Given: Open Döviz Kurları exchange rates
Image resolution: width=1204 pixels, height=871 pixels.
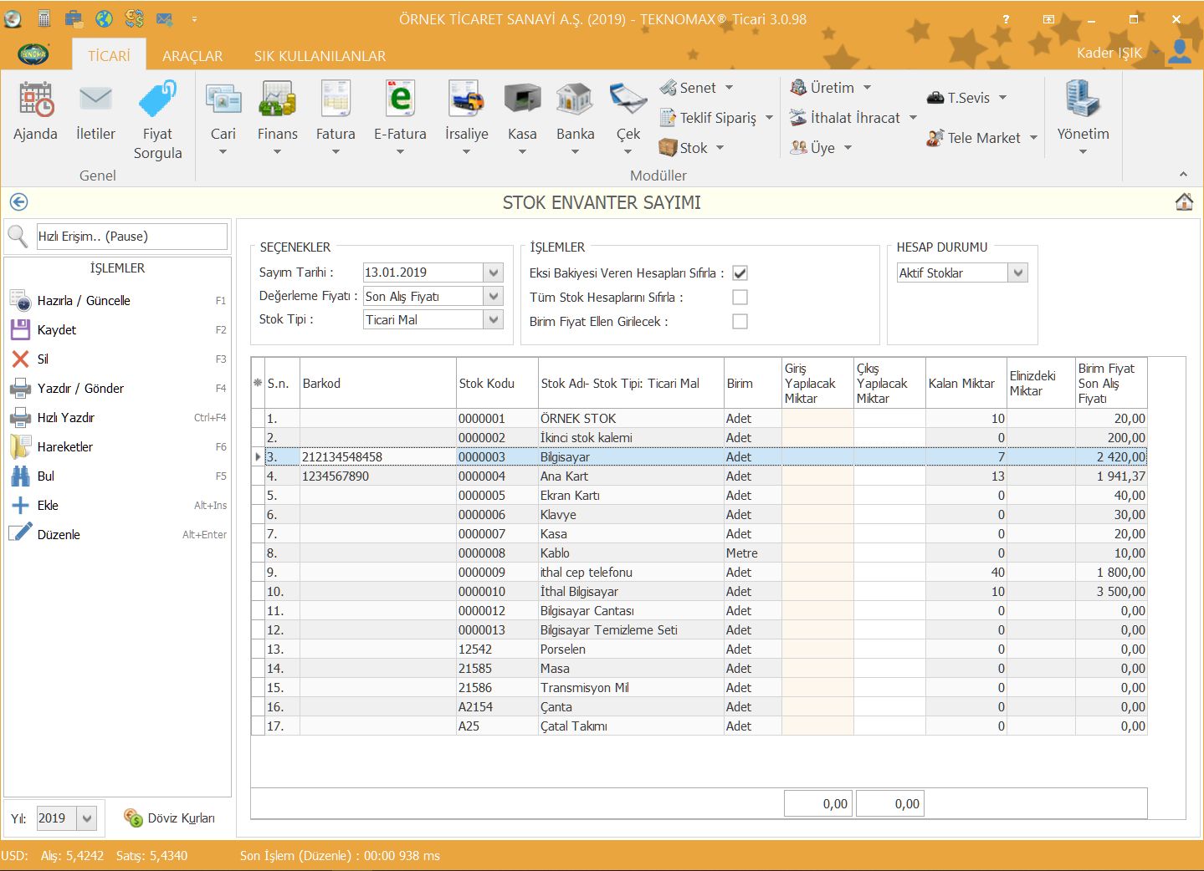Looking at the screenshot, I should [170, 818].
